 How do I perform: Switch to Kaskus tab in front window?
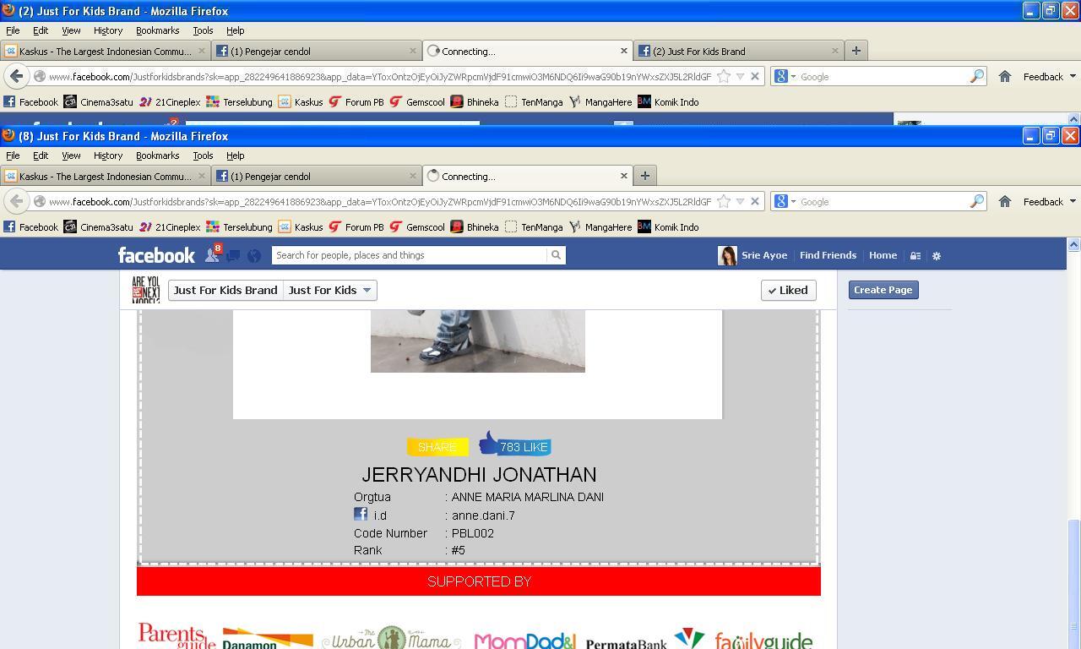coord(105,176)
